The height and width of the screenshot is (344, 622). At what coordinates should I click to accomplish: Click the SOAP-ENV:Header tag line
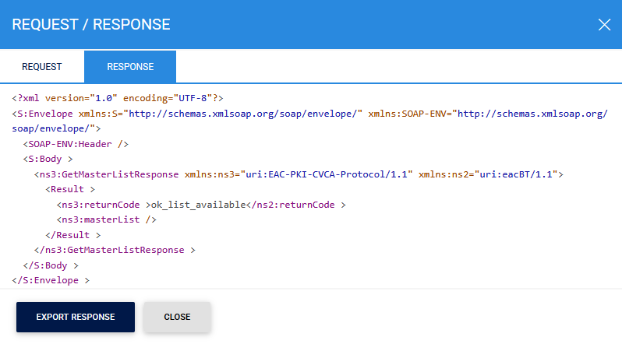click(76, 144)
